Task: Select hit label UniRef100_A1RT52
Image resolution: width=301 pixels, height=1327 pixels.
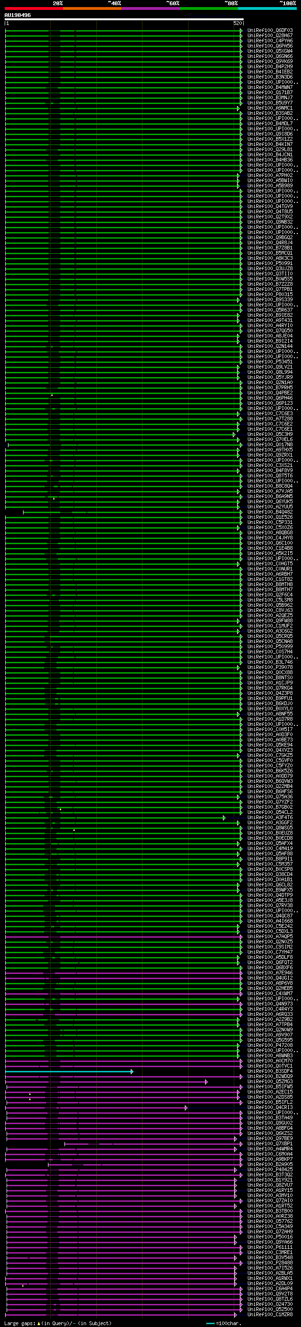Action: click(270, 1206)
